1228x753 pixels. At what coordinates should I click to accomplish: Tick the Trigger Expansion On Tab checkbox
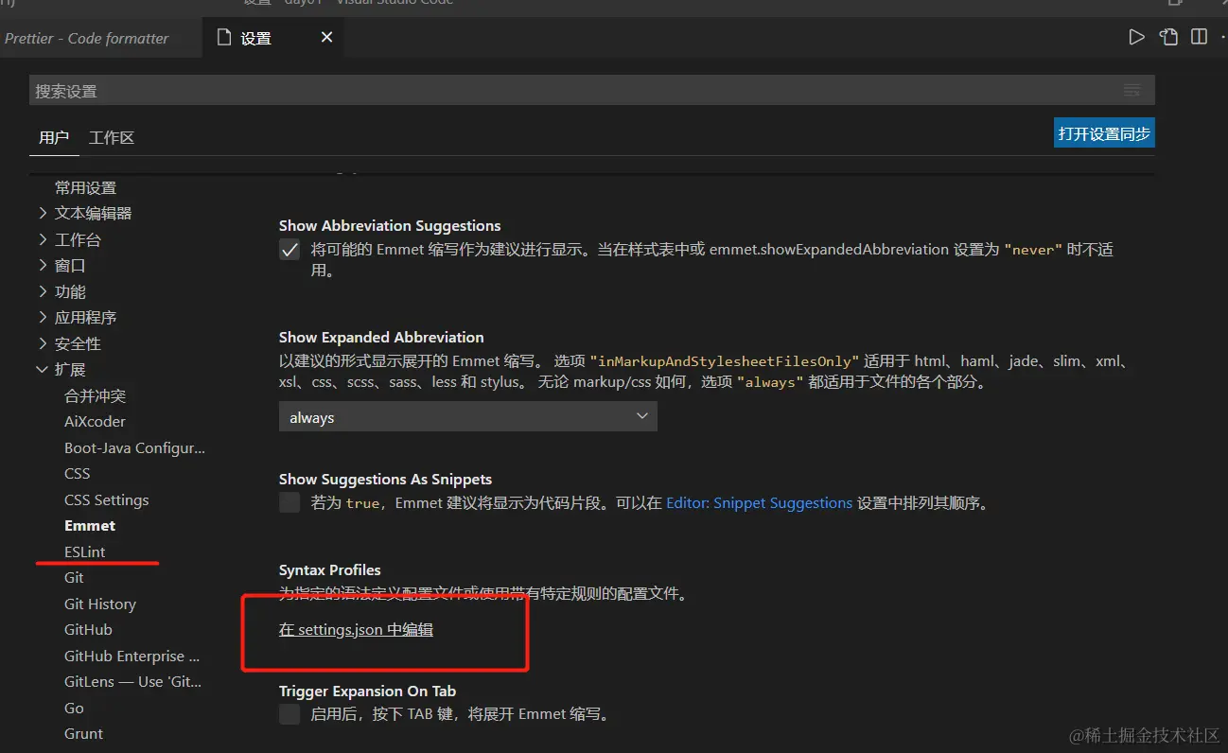pos(289,714)
